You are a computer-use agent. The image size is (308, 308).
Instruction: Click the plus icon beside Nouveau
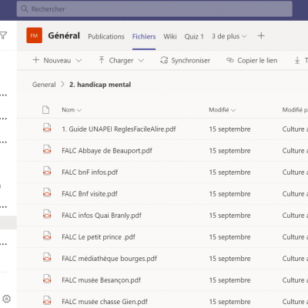pyautogui.click(x=36, y=60)
